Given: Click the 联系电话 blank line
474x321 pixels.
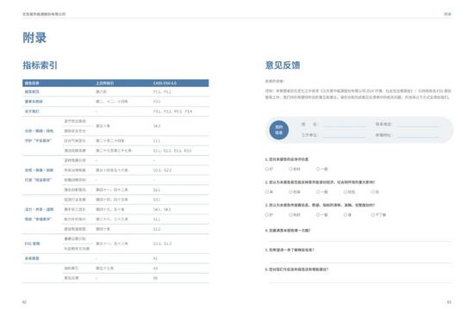Looking at the screenshot, I should pos(418,126).
